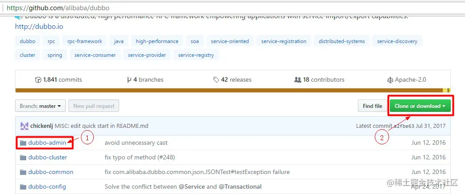This screenshot has height=194, width=465.
Task: Click the chickenlj avatar icon
Action: click(24, 126)
